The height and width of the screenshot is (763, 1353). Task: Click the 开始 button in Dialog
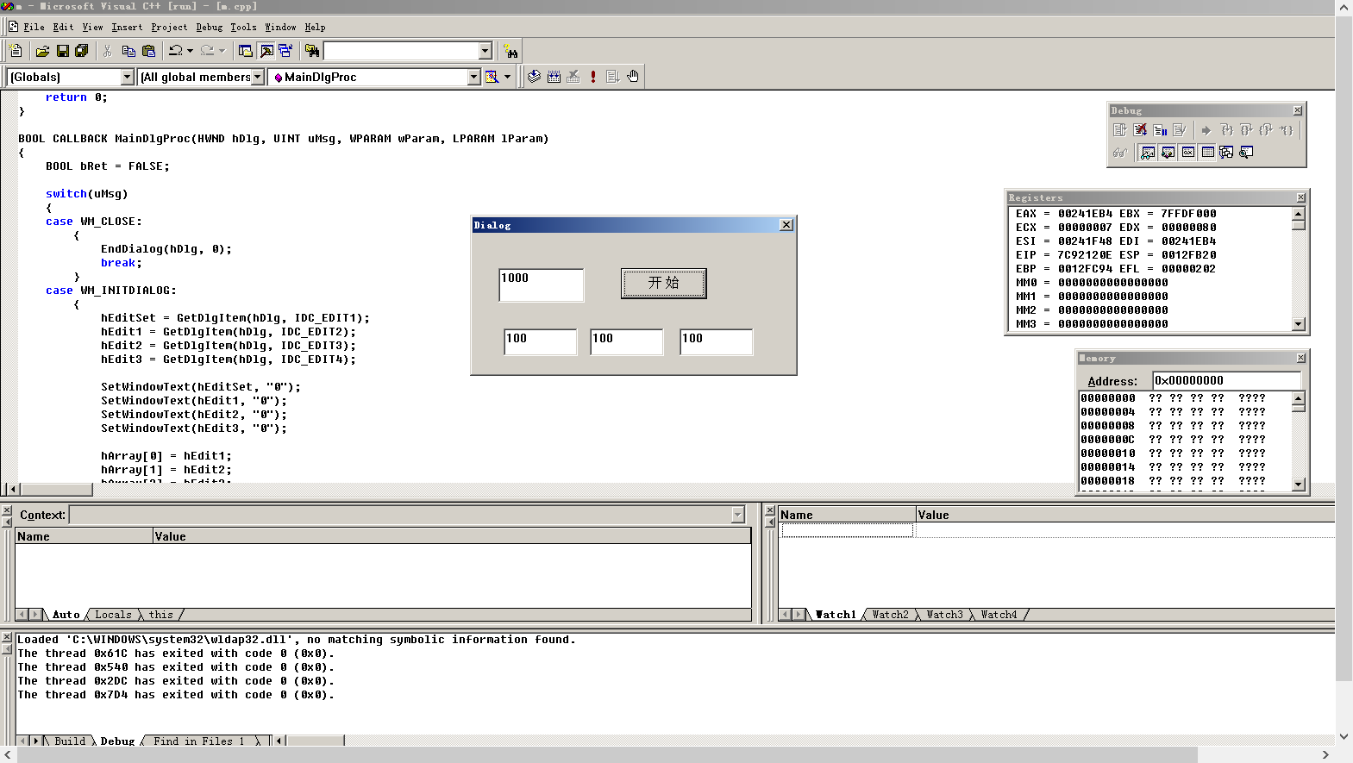[664, 283]
